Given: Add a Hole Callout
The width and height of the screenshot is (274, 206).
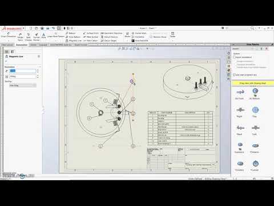Looking at the screenshot, I should (x=90, y=41).
